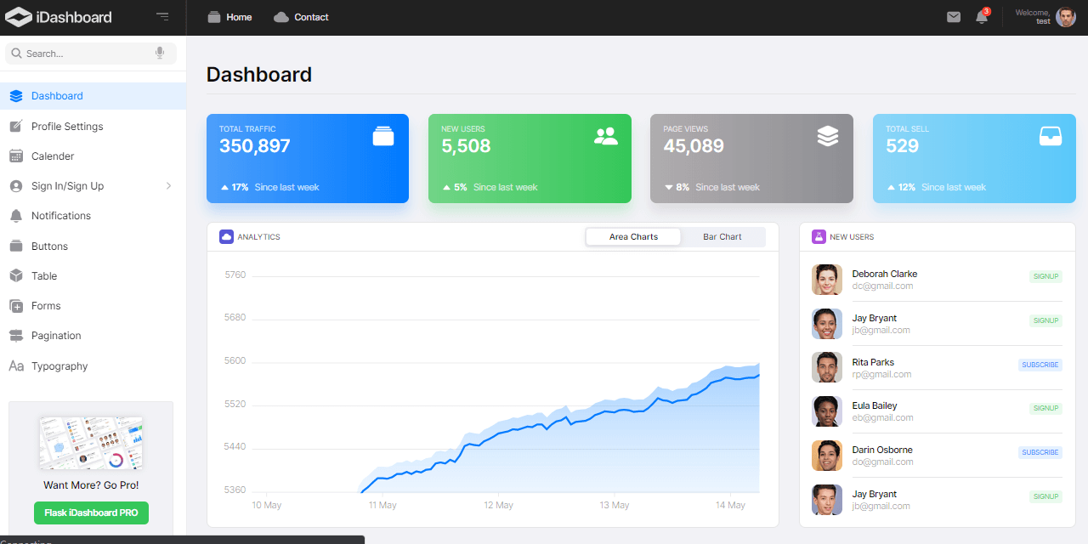The width and height of the screenshot is (1088, 544).
Task: Open the sidebar Notifications page
Action: pyautogui.click(x=93, y=216)
